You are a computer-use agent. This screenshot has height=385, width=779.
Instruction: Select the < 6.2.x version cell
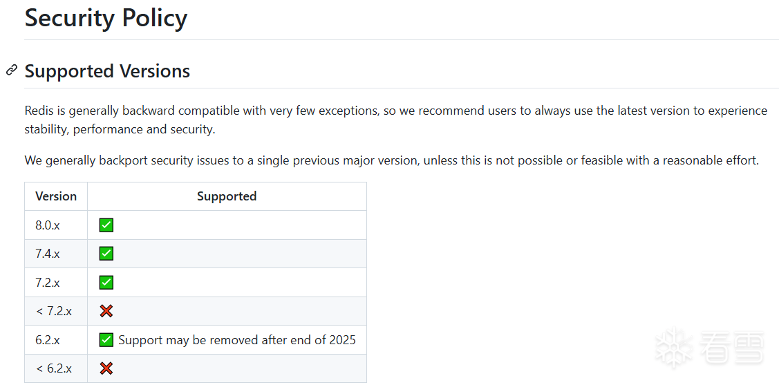54,368
